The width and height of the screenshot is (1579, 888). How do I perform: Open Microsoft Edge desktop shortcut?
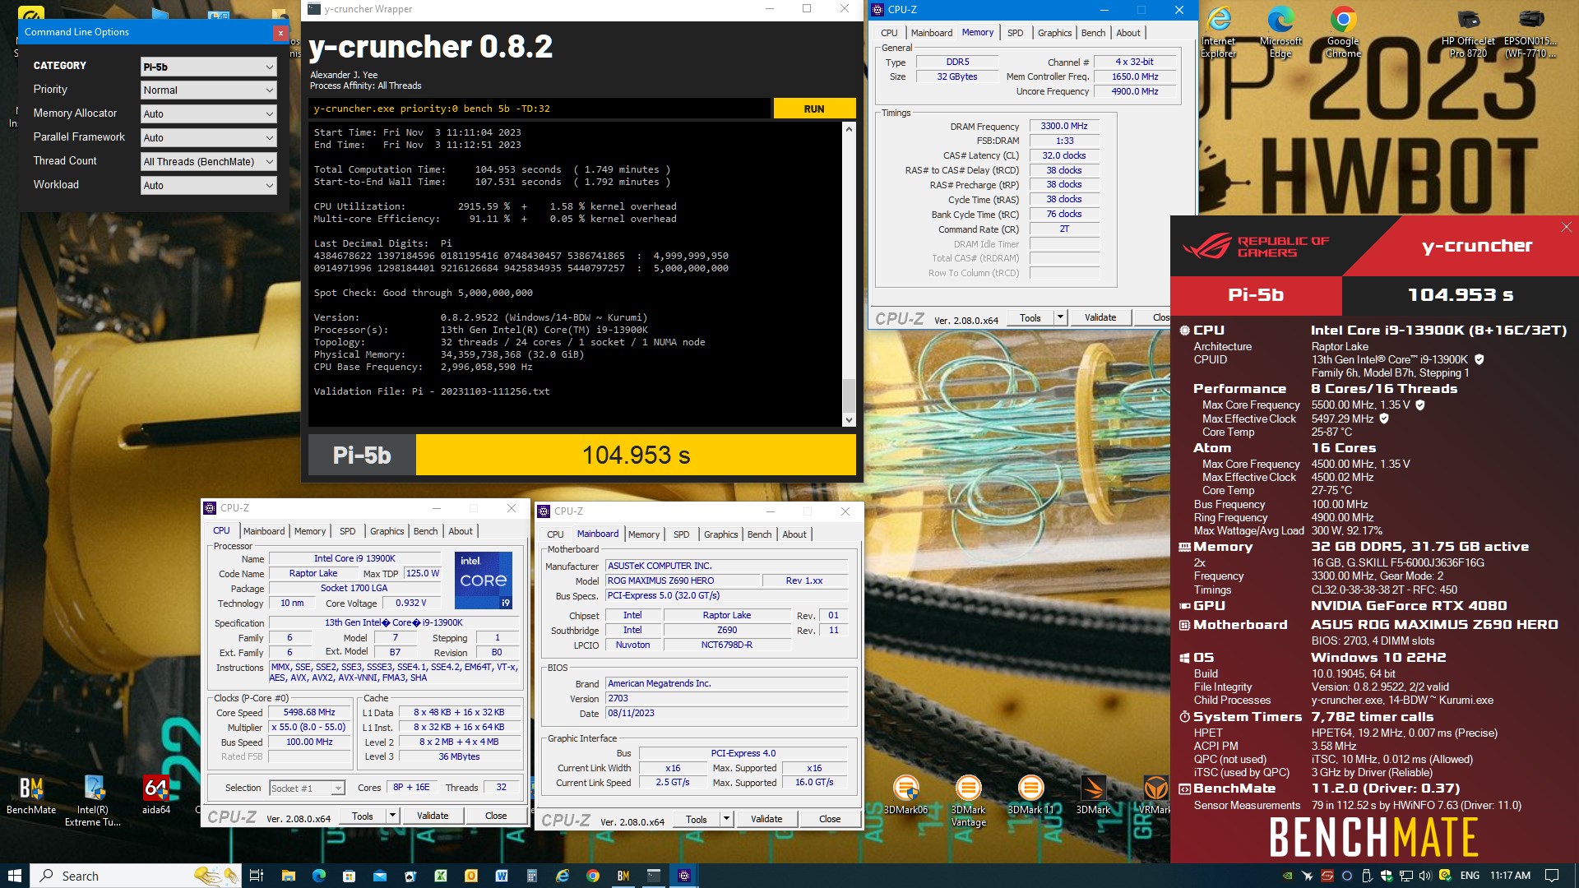pos(1280,33)
